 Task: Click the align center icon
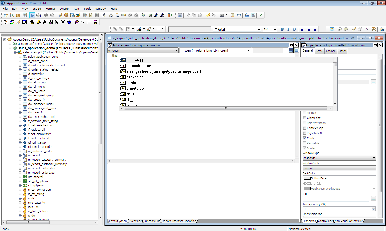click(x=308, y=29)
